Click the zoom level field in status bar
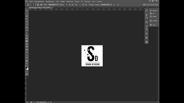The image size is (184, 103). coord(27,102)
